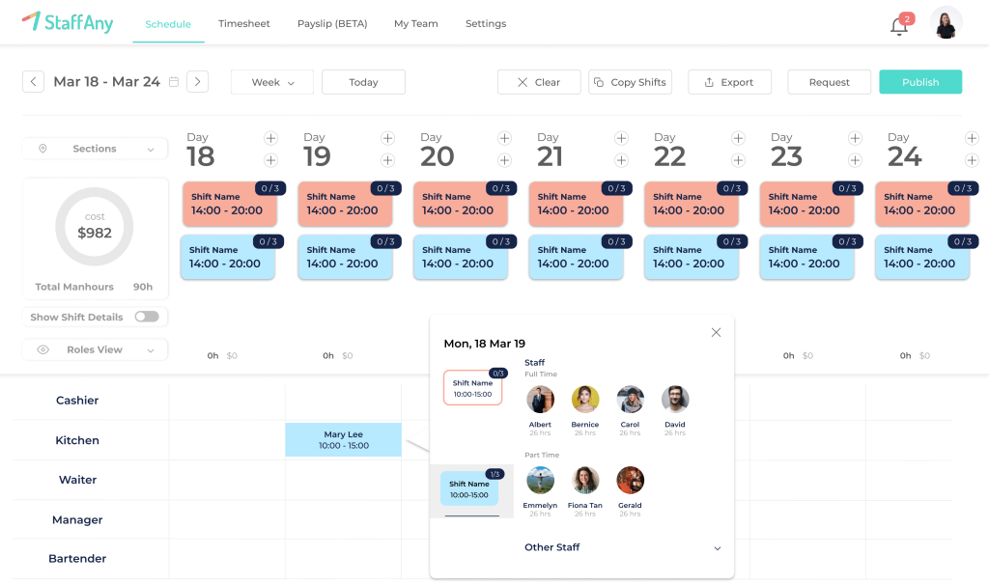The image size is (989, 584).
Task: Select staff member Albert
Action: (541, 400)
